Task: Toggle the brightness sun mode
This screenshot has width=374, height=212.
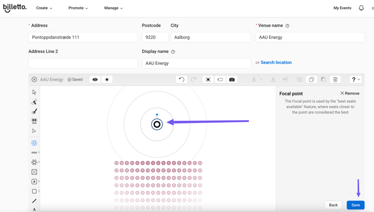Action: pos(107,80)
